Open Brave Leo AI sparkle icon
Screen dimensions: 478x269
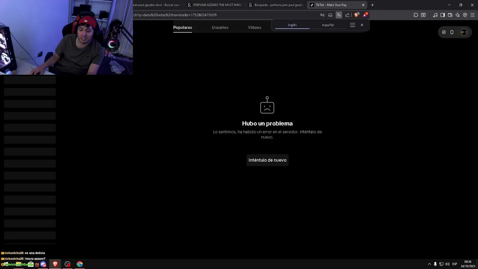click(457, 15)
